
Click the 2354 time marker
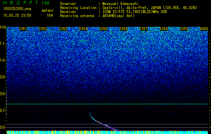click(83, 29)
